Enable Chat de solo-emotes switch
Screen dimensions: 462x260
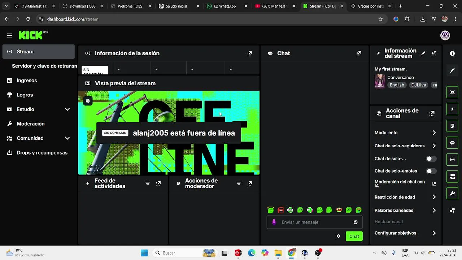pos(431,171)
